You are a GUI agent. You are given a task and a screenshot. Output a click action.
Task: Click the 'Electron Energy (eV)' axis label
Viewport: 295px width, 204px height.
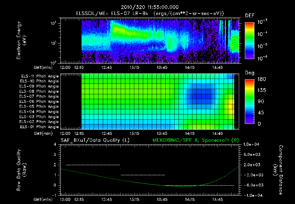(21, 40)
